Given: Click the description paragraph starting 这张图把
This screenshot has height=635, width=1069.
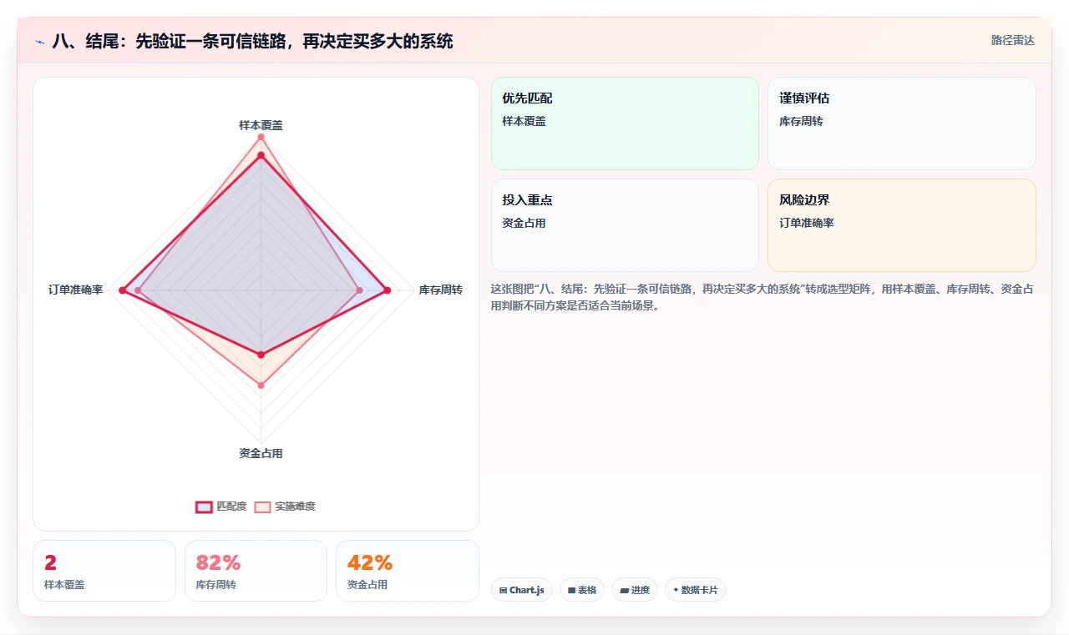Looking at the screenshot, I should [762, 297].
